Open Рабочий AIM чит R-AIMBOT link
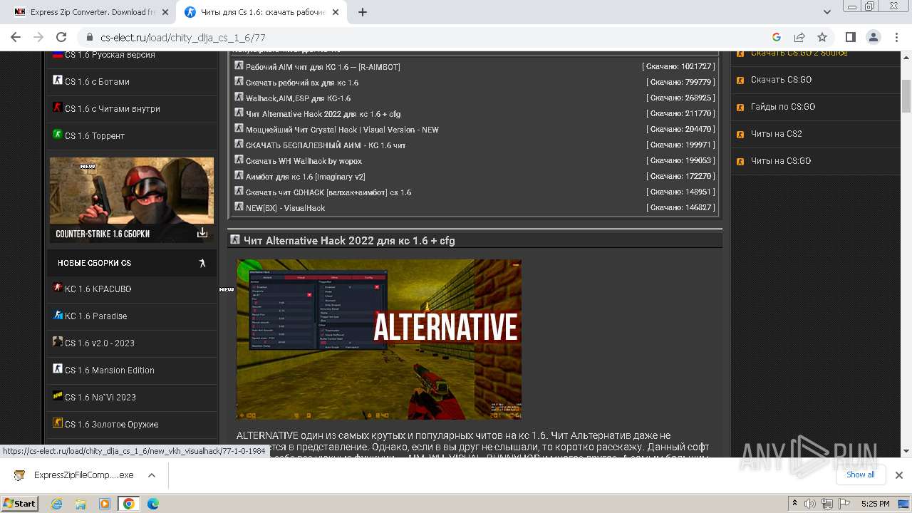The image size is (912, 513). click(323, 67)
